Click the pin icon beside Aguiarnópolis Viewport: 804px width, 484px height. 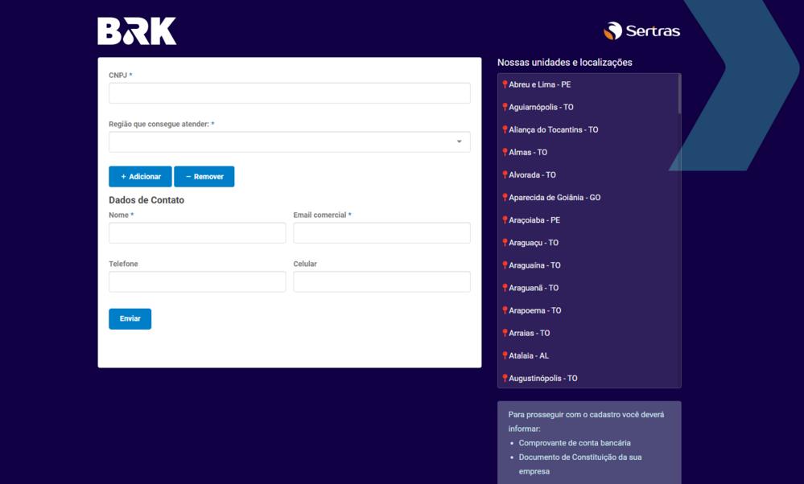pyautogui.click(x=505, y=107)
